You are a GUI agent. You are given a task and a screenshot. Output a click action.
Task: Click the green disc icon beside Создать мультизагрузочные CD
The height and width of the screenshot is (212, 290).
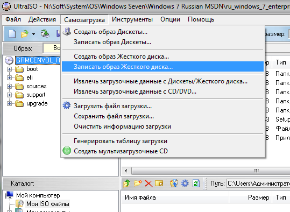tap(67, 151)
